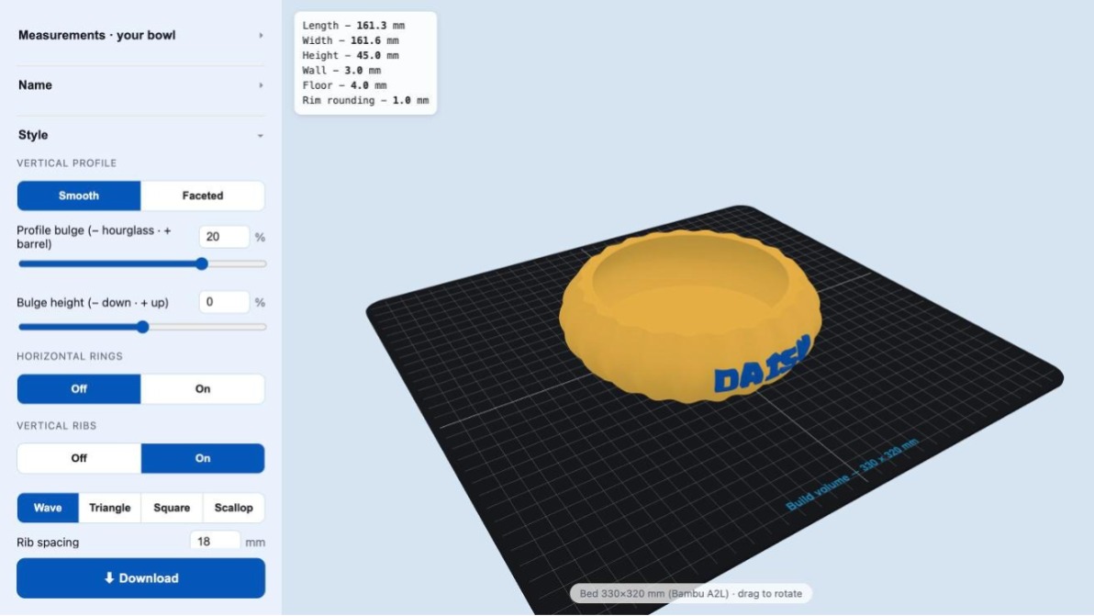Click the 'Height – 45.0 mm' readout
Viewport: 1094px width, 616px height.
[x=351, y=55]
